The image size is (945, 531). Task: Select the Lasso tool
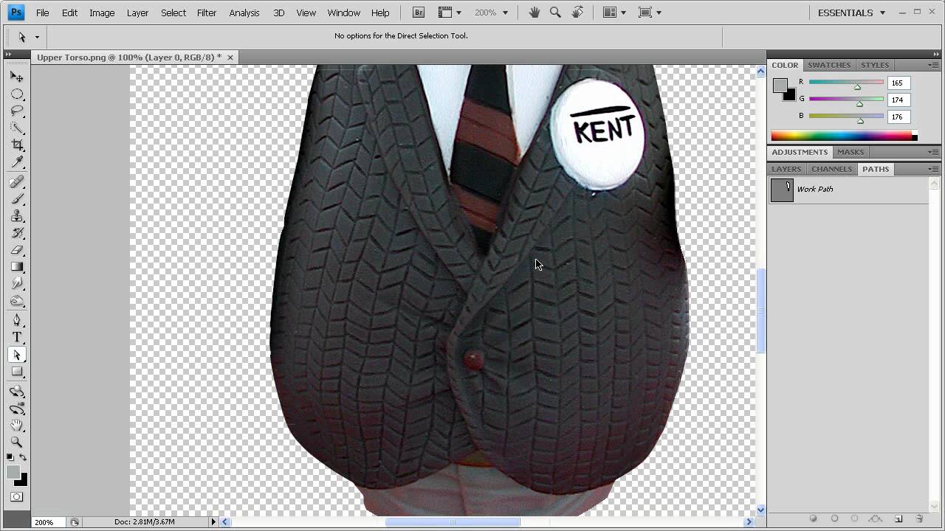click(x=17, y=111)
